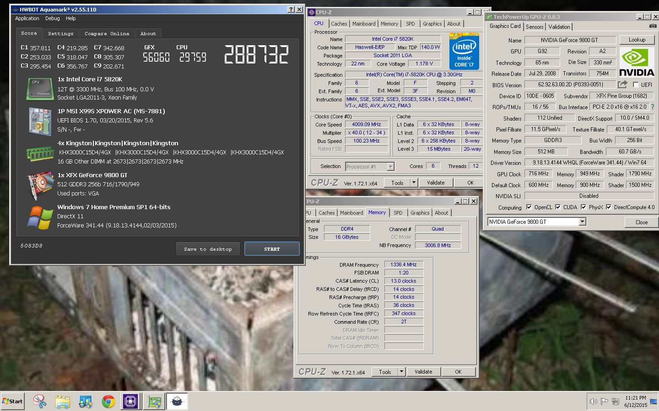The image size is (659, 411).
Task: Click the START benchmark button
Action: [272, 249]
